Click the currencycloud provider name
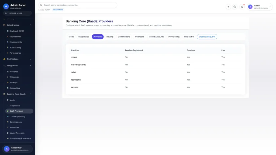Image resolution: width=276 pixels, height=155 pixels. [x=79, y=65]
